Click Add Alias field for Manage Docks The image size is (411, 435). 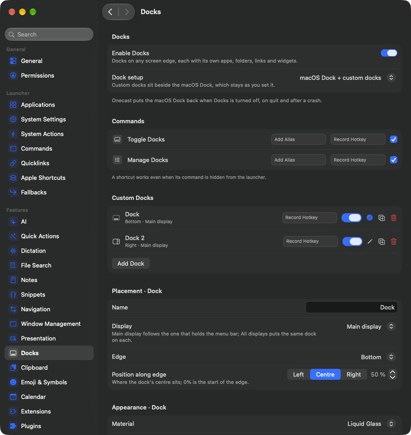(298, 160)
